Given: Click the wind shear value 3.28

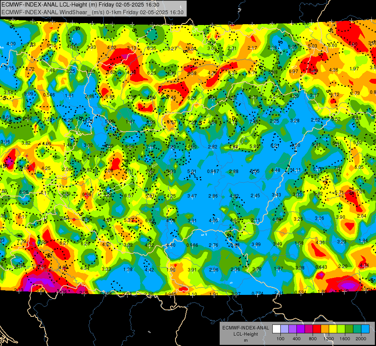Looking at the screenshot, I should (295, 121).
